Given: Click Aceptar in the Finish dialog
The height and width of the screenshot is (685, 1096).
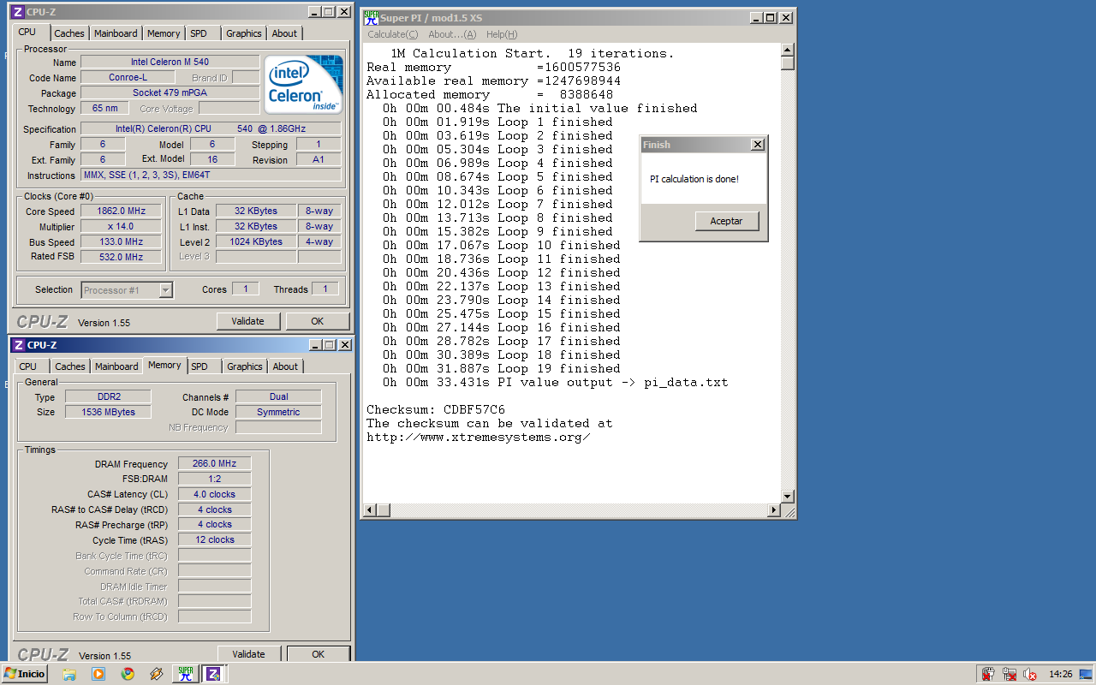Looking at the screenshot, I should 726,221.
